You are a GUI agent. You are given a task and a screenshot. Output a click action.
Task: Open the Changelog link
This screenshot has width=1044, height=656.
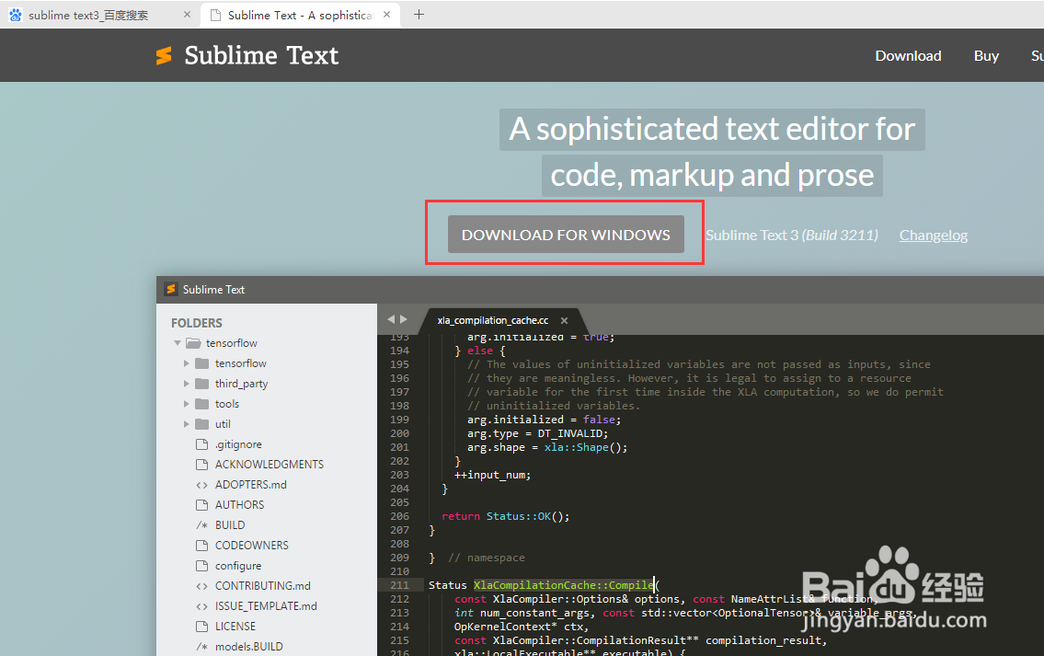934,236
